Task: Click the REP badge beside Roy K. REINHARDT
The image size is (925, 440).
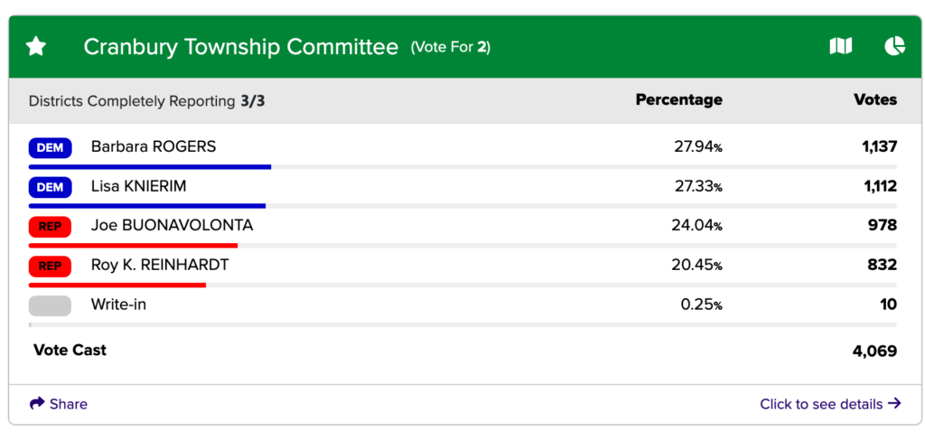Action: pyautogui.click(x=50, y=266)
